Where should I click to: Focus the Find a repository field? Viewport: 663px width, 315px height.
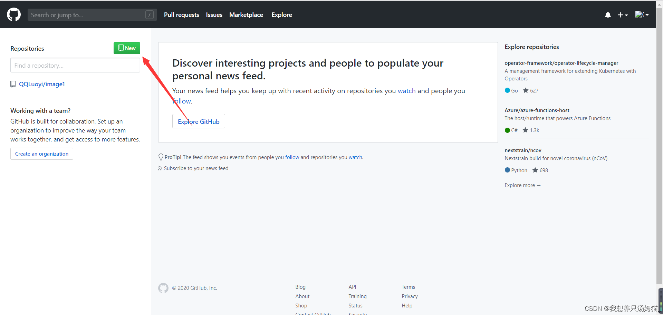(75, 65)
